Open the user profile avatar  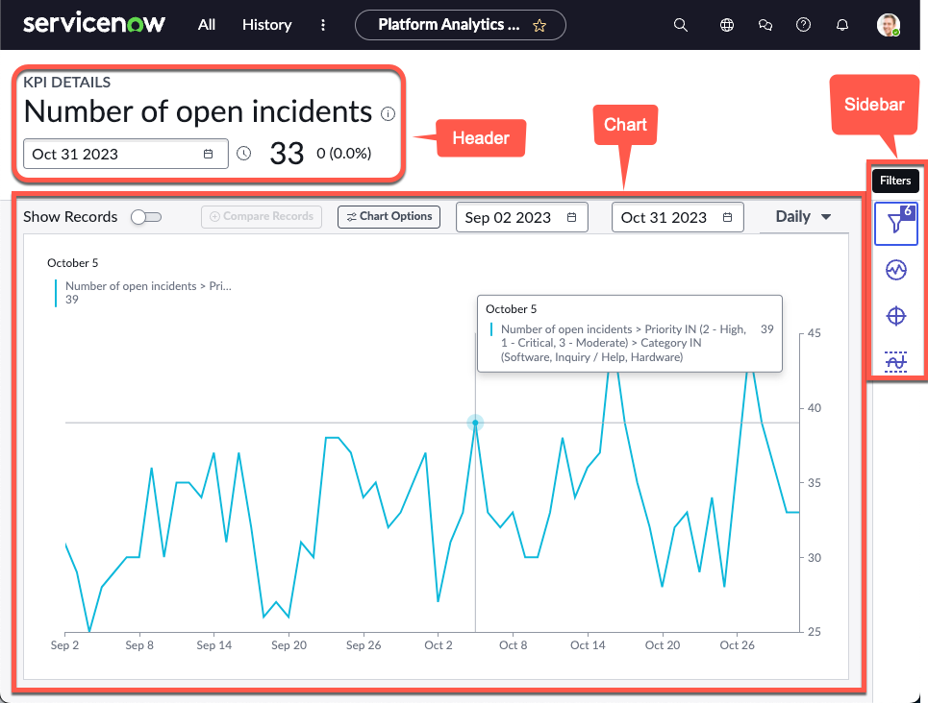[x=889, y=25]
